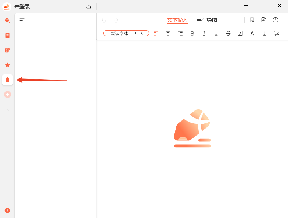Viewport: 288px width, 218px height.
Task: Undo the last edit
Action: pyautogui.click(x=104, y=21)
